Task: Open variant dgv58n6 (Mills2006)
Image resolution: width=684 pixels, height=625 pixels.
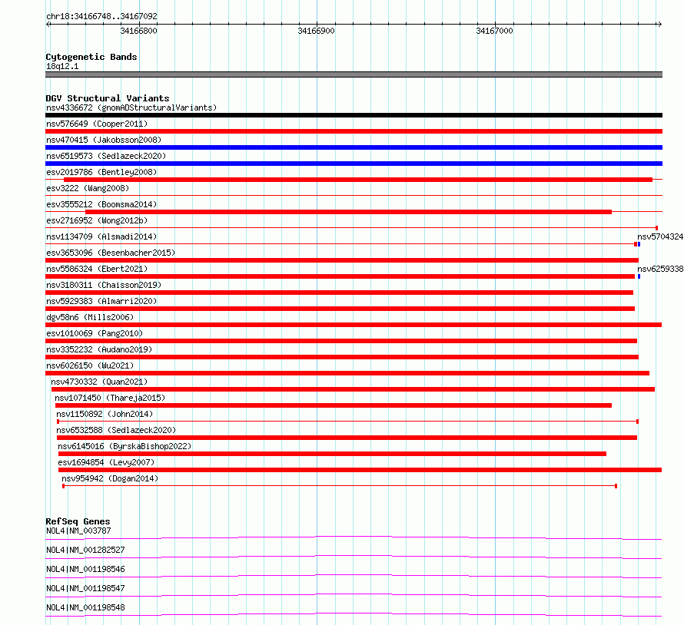Action: tap(90, 317)
